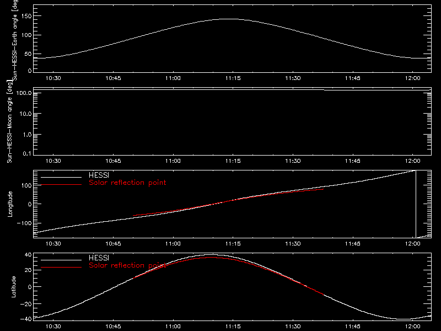Click the -20 tick label on Latitude axis
441x331 pixels.
[x=26, y=304]
